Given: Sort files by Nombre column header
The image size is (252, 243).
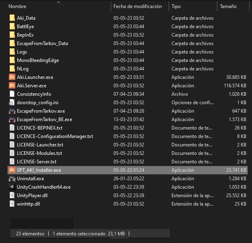Looking at the screenshot, I should point(17,6).
